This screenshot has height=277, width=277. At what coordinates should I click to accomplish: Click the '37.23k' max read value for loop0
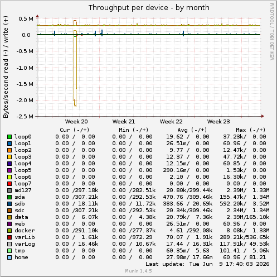[x=233, y=137]
